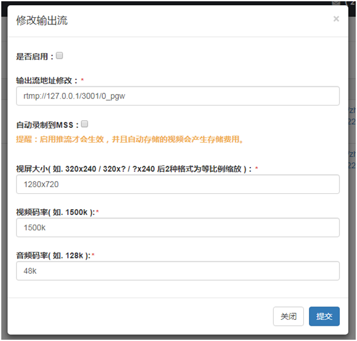The height and width of the screenshot is (341, 357).
Task: Tick the 自动录制到MSS checkbox
Action: (84, 124)
